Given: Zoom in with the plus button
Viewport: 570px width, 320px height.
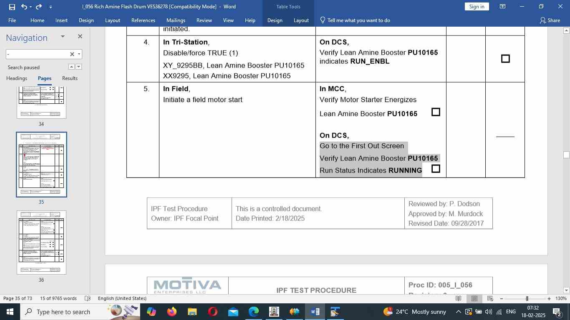Looking at the screenshot, I should (x=549, y=298).
